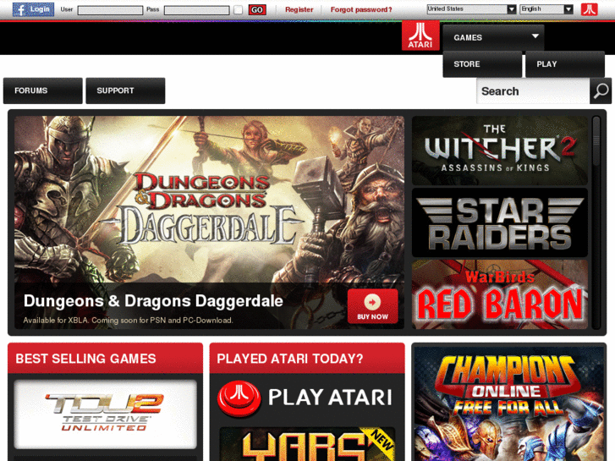This screenshot has width=615, height=461.
Task: Submit the login with the GO button
Action: (257, 10)
